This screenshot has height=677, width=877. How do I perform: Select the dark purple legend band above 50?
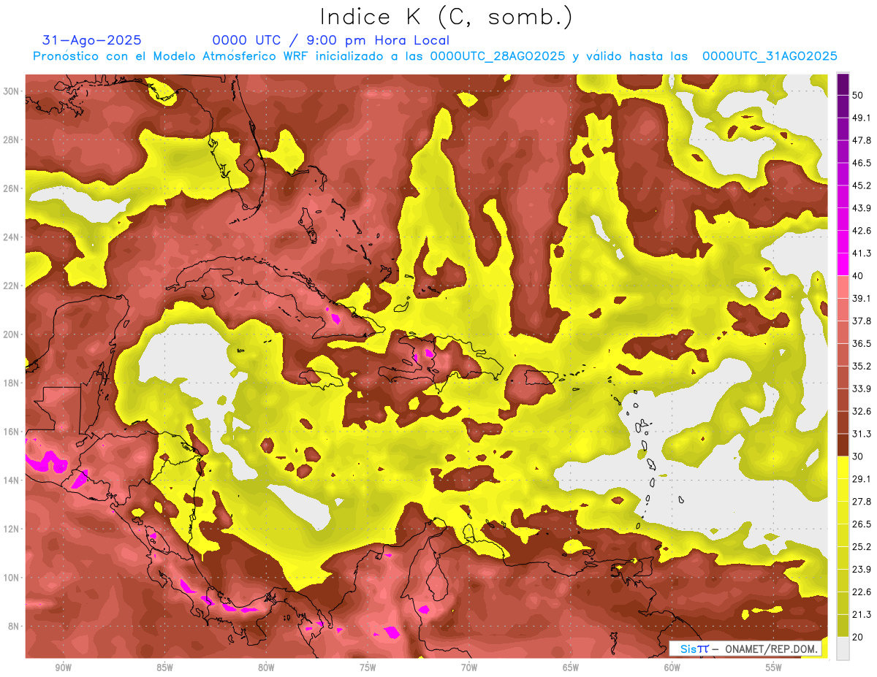click(843, 85)
